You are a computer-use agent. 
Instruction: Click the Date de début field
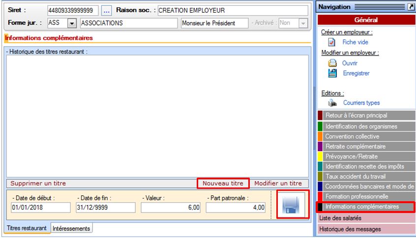click(41, 208)
